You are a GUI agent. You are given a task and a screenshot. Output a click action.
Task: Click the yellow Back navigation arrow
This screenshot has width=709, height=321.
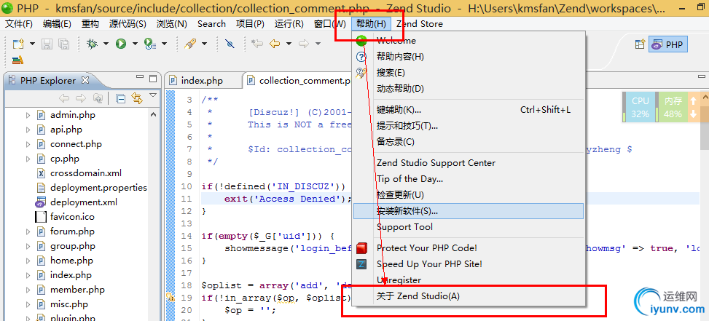coord(275,44)
